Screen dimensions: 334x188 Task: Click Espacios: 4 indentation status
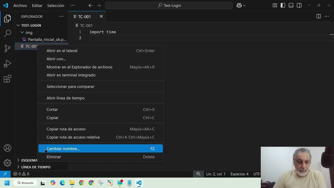pos(239,174)
